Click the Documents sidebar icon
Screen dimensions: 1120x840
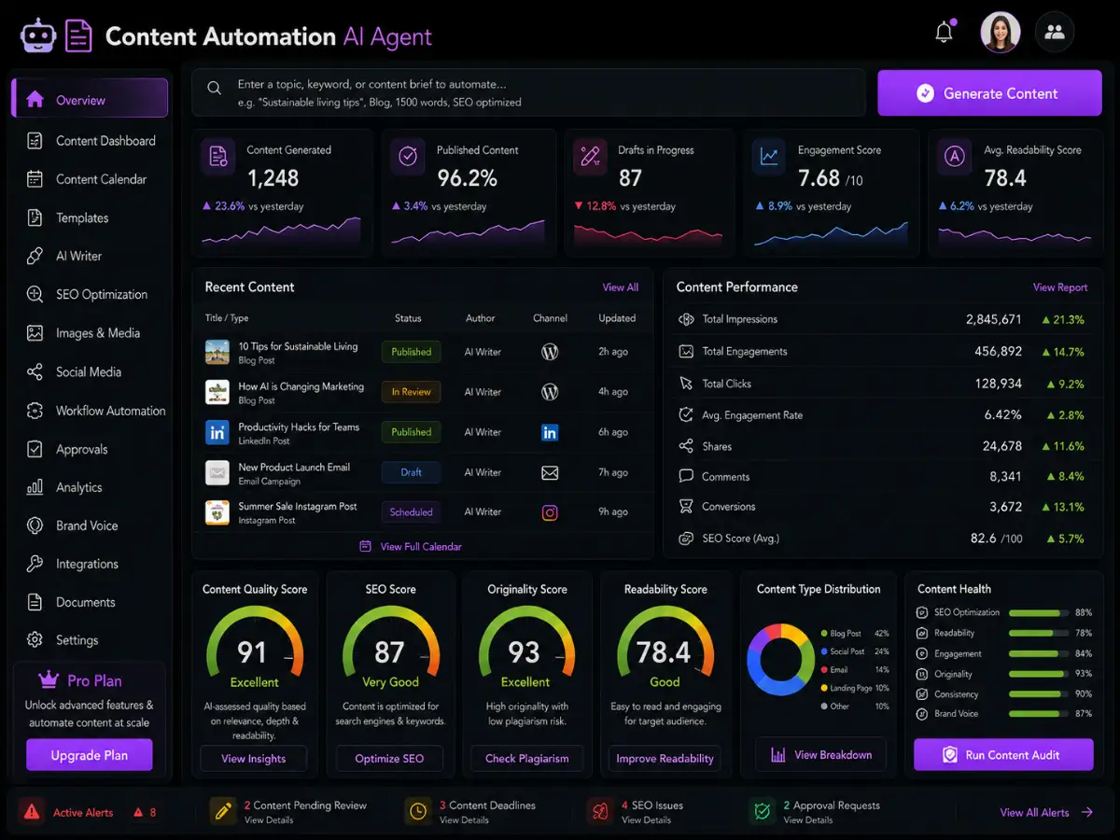coord(35,602)
